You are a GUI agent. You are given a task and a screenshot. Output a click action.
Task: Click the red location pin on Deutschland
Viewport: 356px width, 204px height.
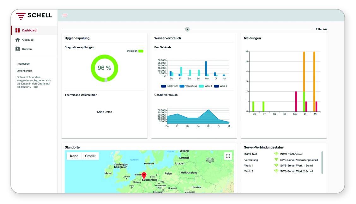pos(144,176)
